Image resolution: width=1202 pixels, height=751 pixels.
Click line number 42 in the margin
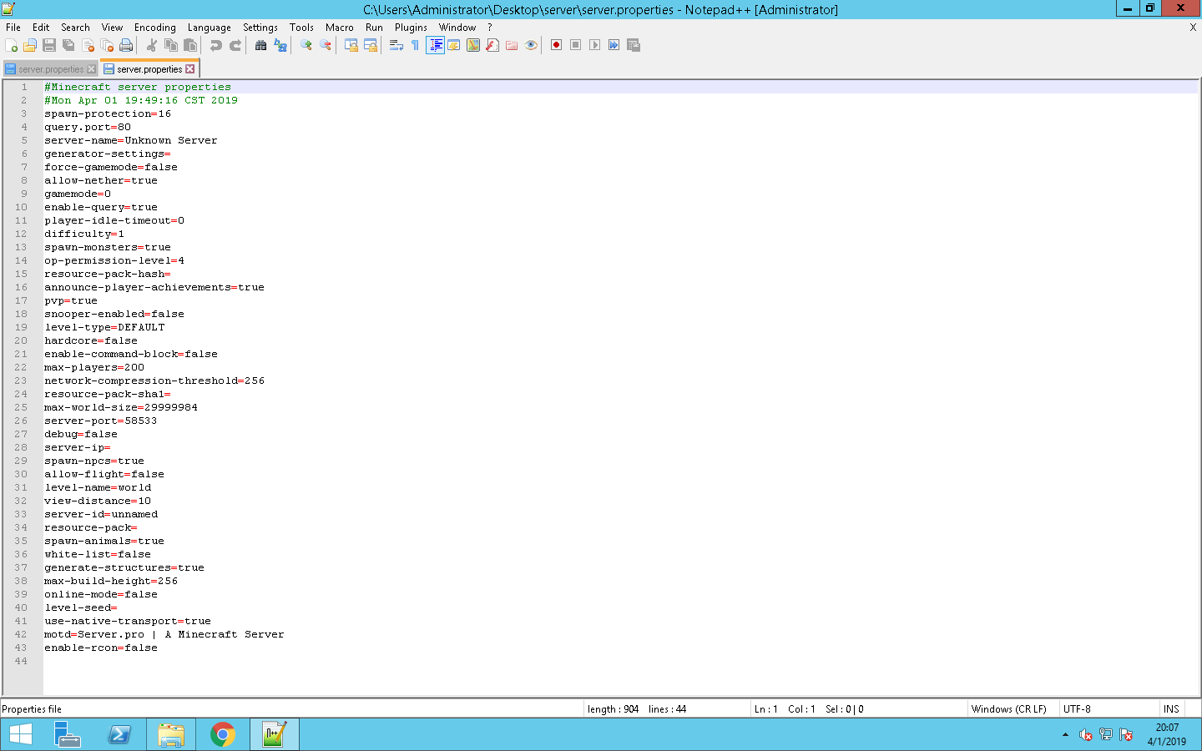point(21,634)
